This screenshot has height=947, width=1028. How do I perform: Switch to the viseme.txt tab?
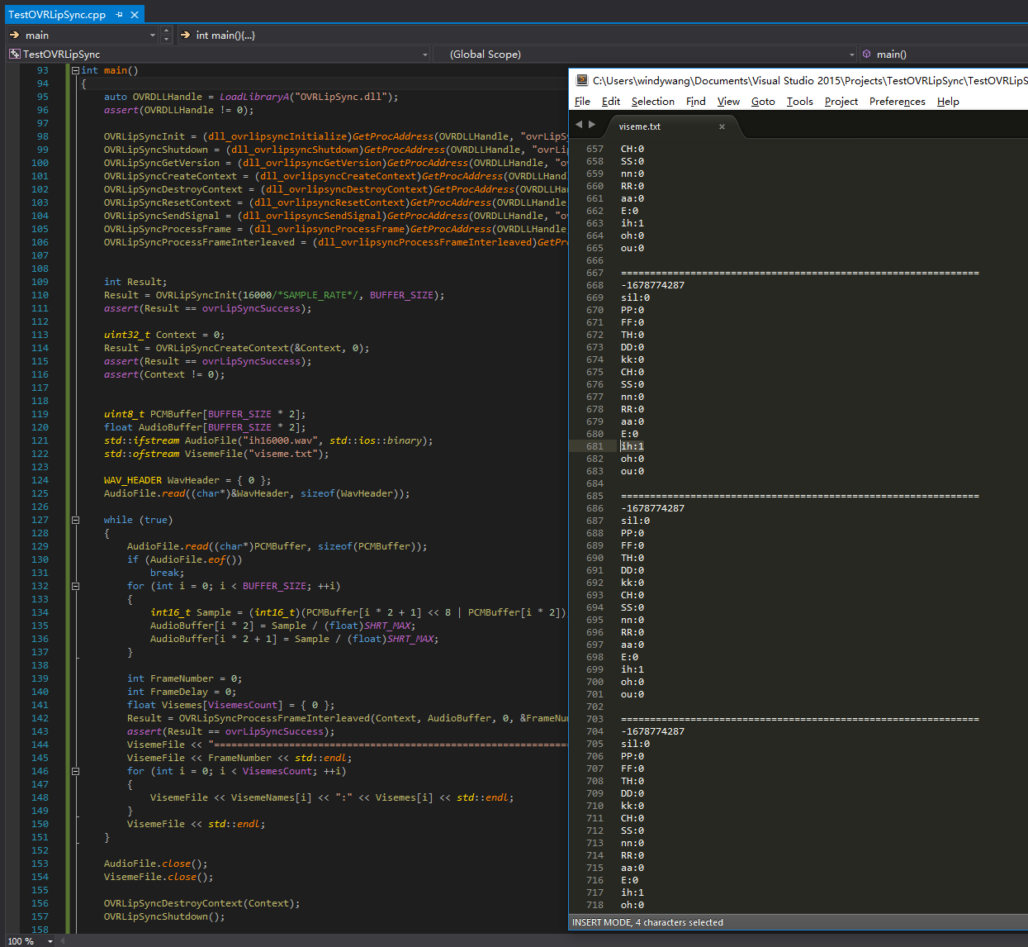coord(640,126)
